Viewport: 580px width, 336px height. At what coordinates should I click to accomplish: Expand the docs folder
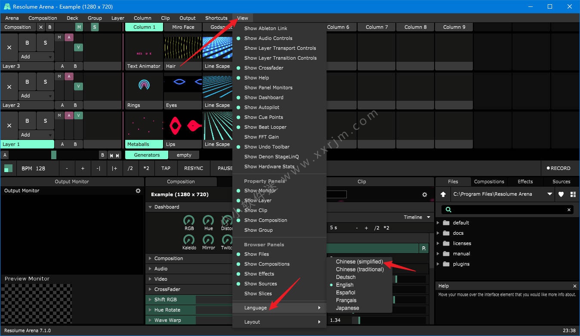tap(438, 233)
